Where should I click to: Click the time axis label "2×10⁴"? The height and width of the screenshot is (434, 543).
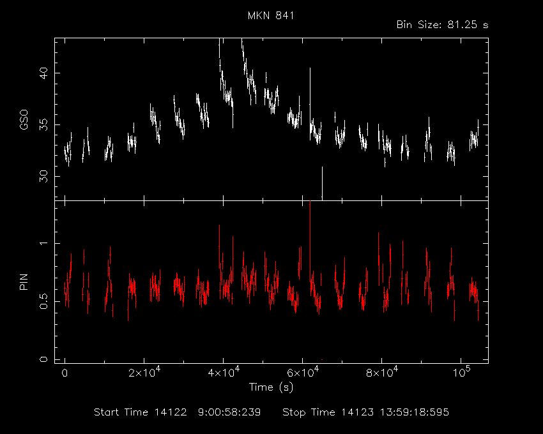144,372
